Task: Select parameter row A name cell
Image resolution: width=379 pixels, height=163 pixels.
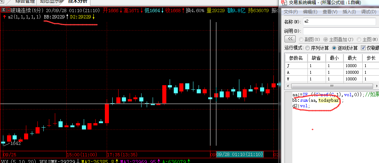Action: 296,72
